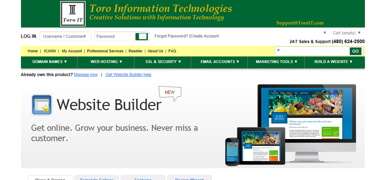390x180 pixels.
Task: Open the FAQ page
Action: coord(172,51)
